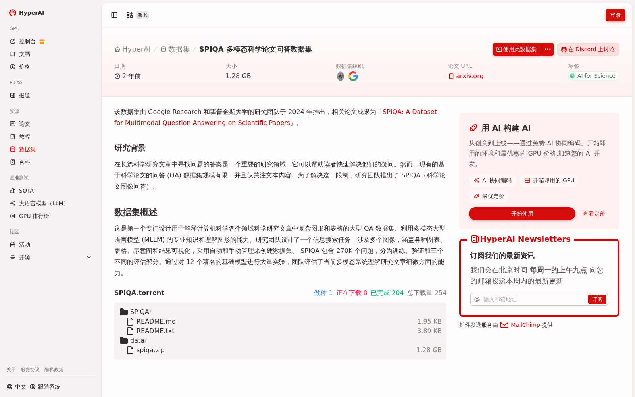Click the 开始使用 button
635x397 pixels.
[x=522, y=214]
